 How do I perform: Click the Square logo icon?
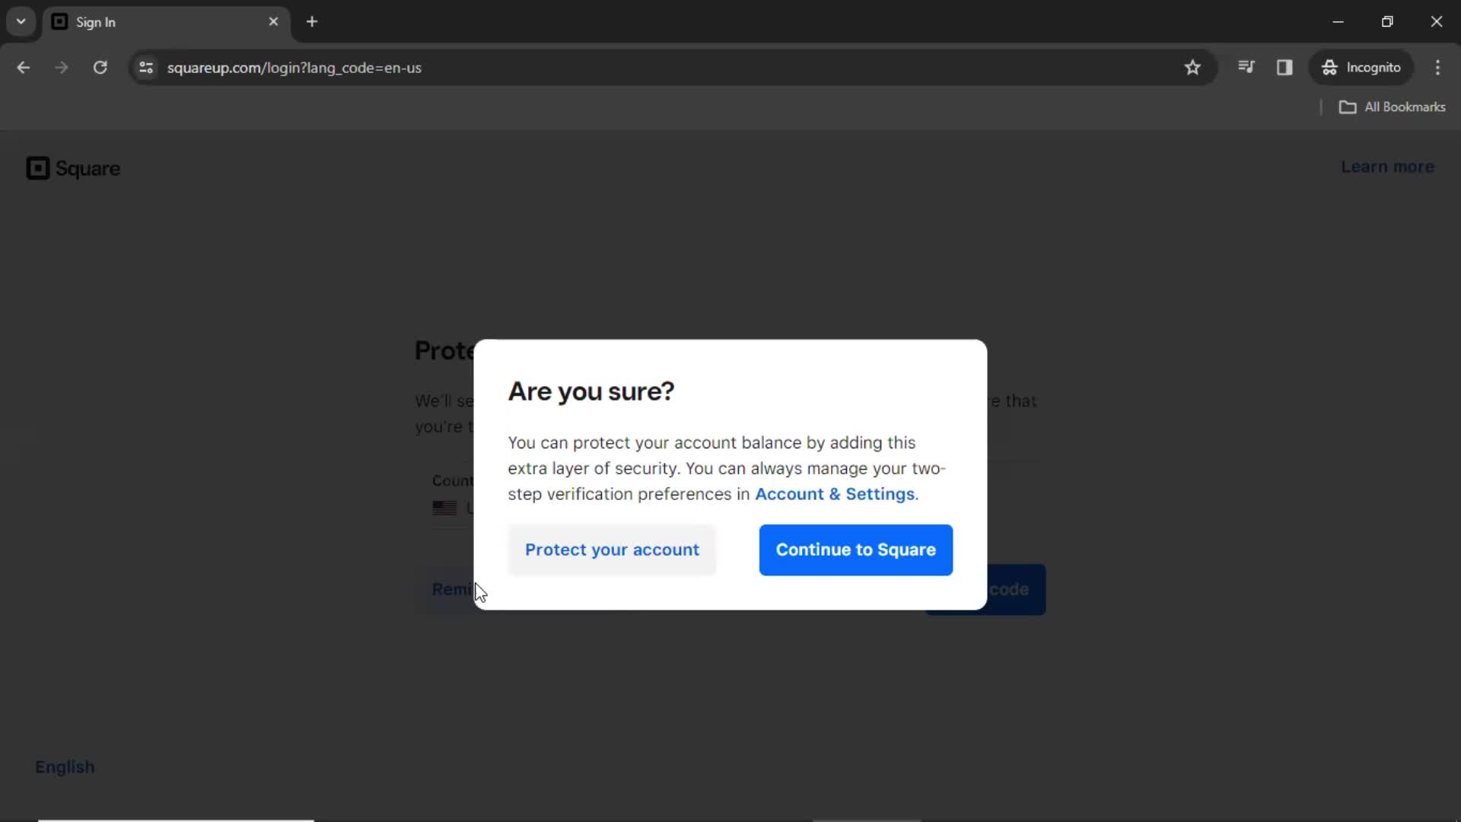pos(37,167)
